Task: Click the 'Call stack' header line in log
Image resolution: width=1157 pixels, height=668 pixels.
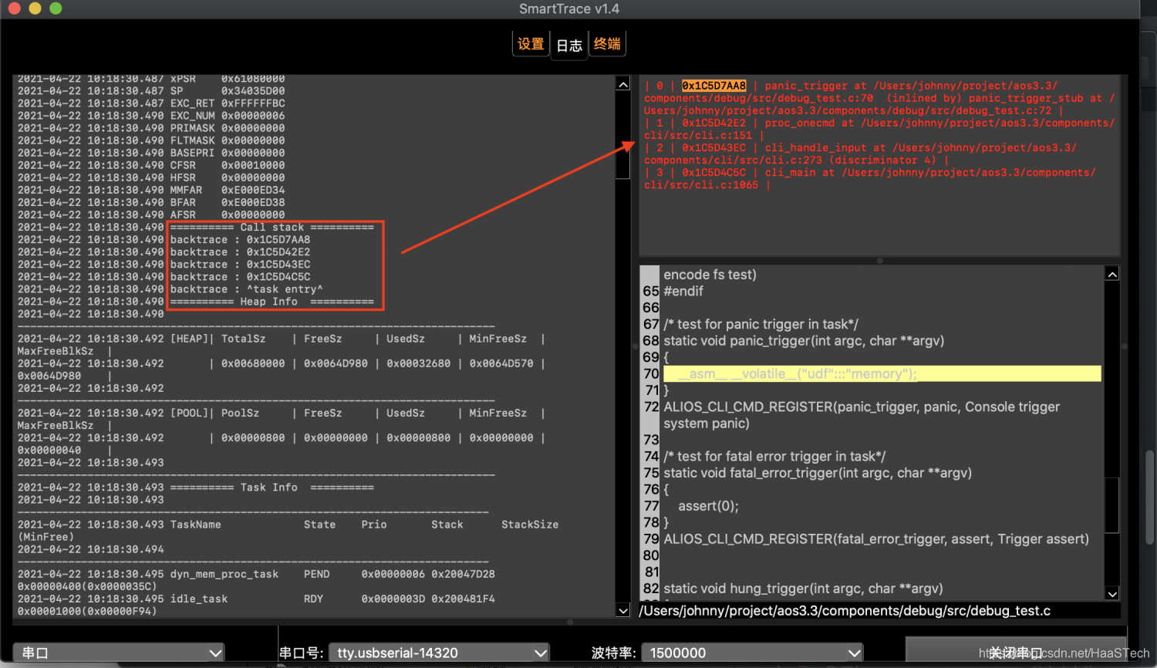Action: (272, 228)
